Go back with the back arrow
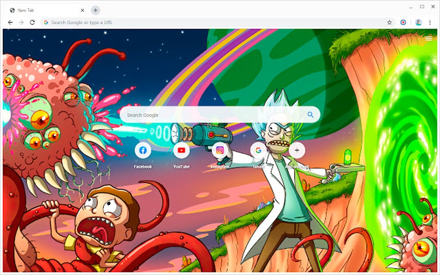The image size is (440, 275). (x=10, y=22)
